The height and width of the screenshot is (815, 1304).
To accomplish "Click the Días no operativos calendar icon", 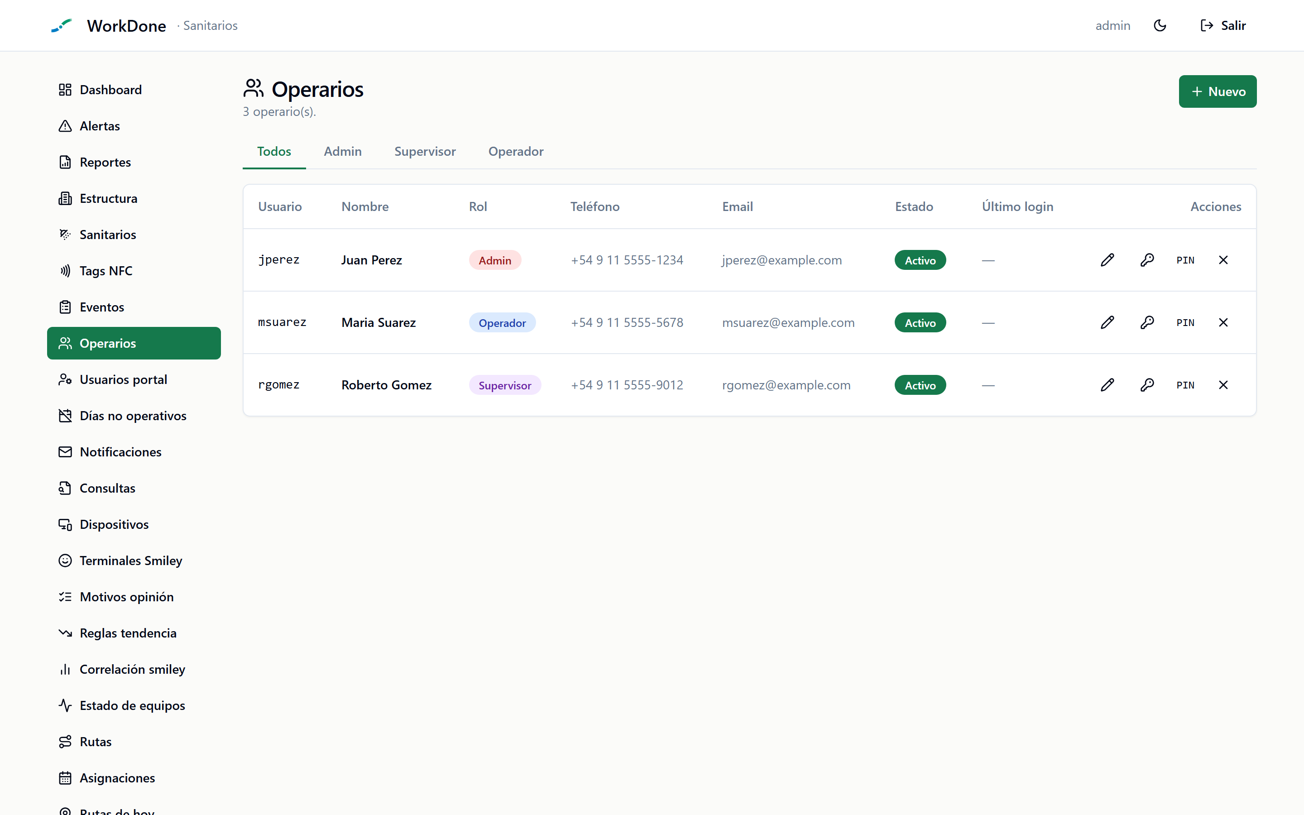I will click(x=65, y=416).
